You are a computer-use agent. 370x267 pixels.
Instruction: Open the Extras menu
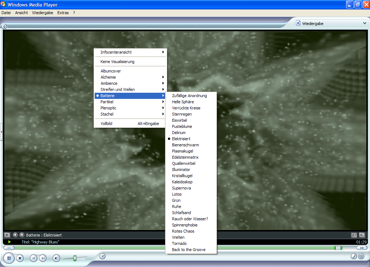[x=63, y=13]
